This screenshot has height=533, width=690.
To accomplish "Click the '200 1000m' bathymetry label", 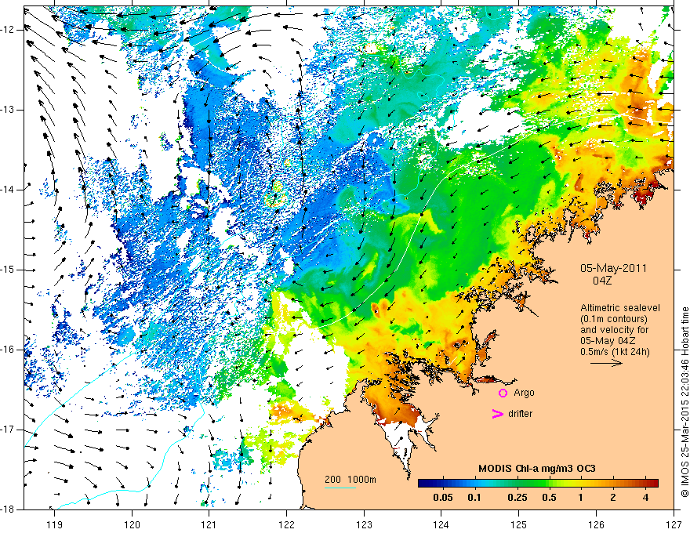I will point(350,480).
